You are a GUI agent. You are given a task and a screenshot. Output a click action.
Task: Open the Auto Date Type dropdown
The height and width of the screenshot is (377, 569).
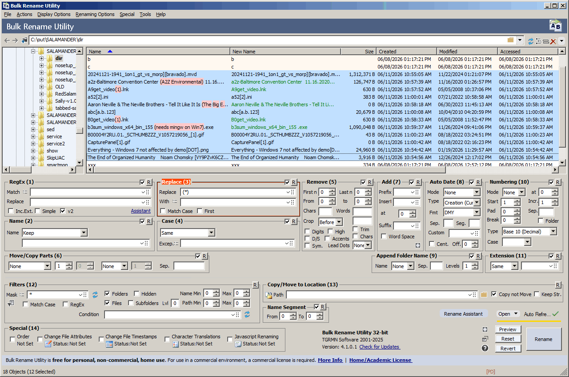click(x=462, y=203)
